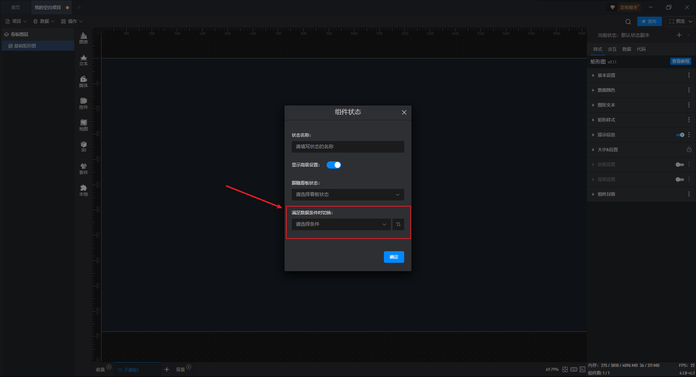
Task: Open the 请选择条件 dropdown
Action: tap(341, 224)
